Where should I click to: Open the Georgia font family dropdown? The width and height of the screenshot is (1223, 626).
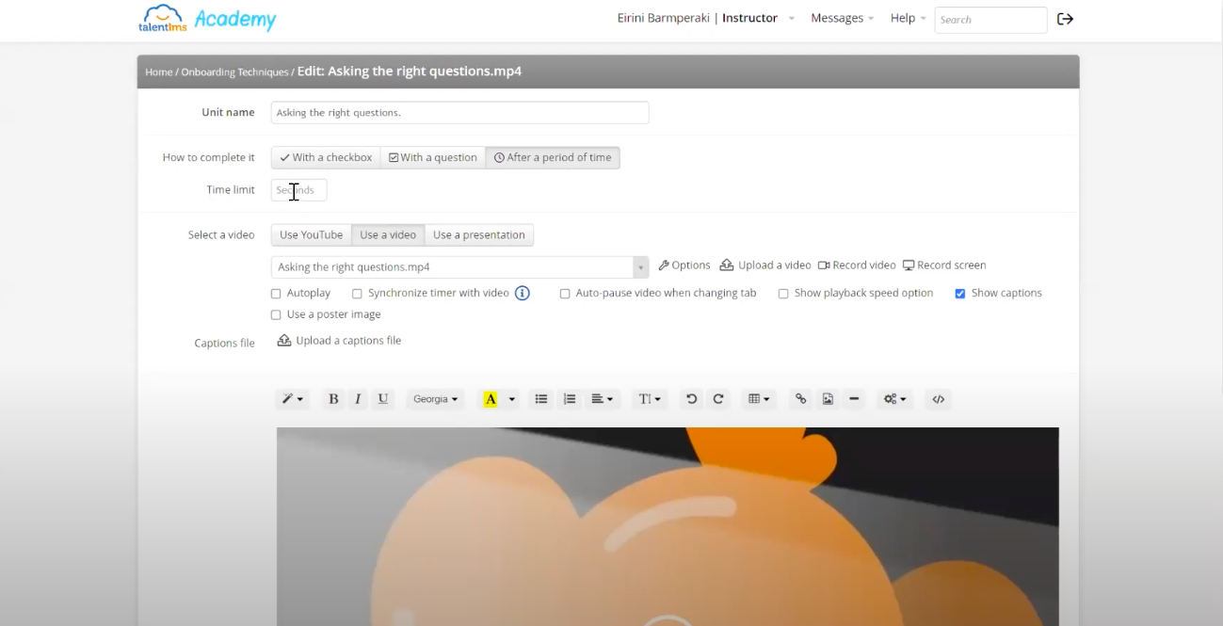pos(436,399)
